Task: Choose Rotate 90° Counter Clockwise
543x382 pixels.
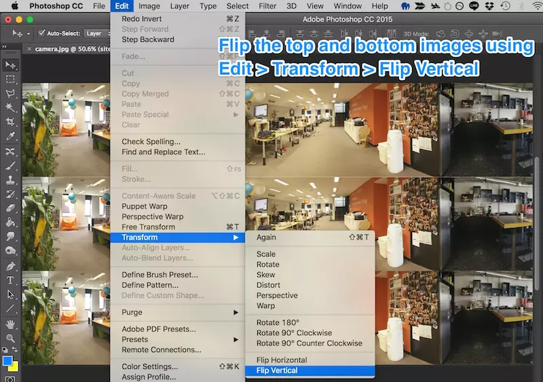Action: point(310,343)
